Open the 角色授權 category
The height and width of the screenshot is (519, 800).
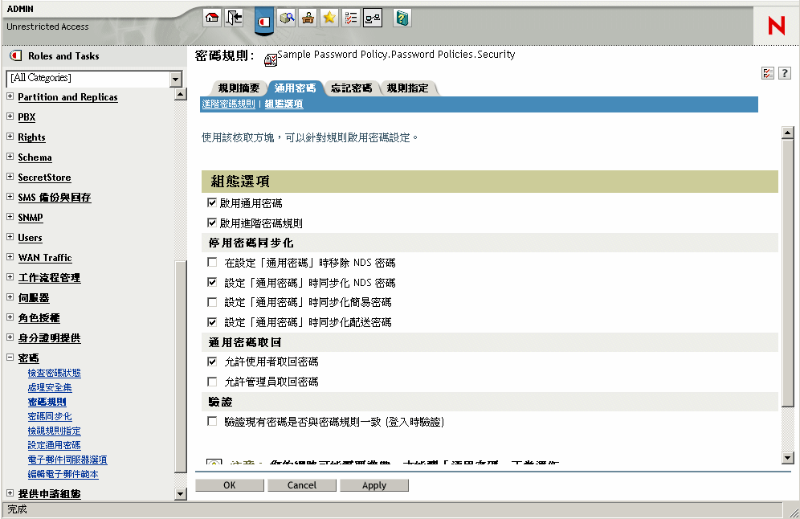coord(39,318)
